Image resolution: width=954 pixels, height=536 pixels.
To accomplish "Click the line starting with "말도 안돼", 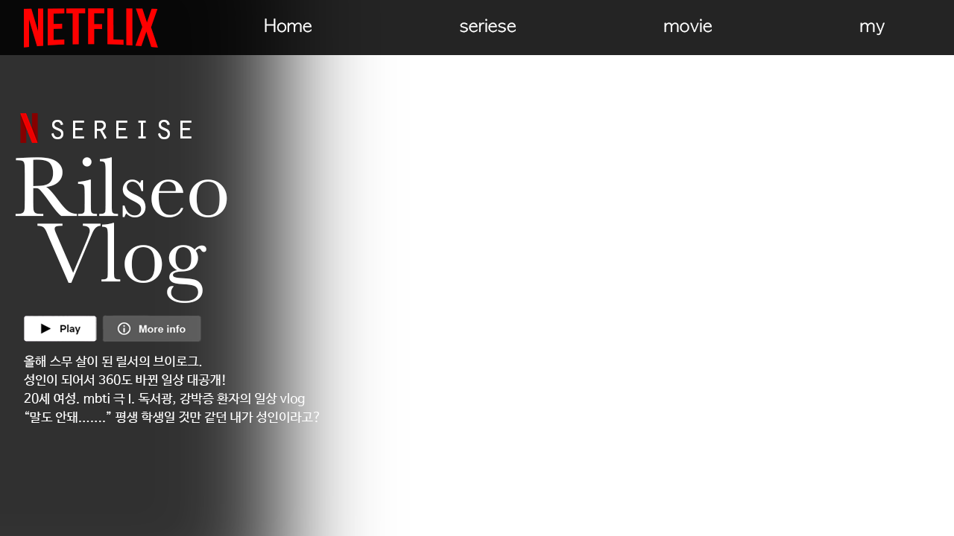I will (171, 417).
